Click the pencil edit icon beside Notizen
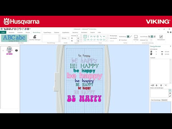 point(170,96)
